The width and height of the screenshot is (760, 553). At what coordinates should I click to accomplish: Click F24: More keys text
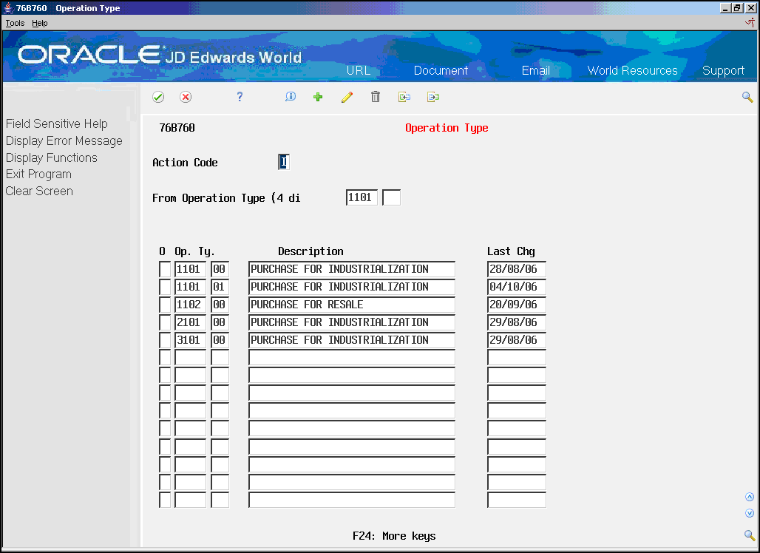tap(394, 536)
